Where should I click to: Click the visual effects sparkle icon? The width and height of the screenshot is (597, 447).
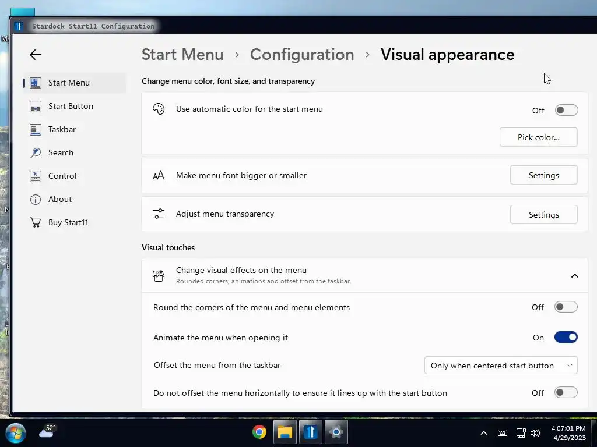tap(159, 275)
